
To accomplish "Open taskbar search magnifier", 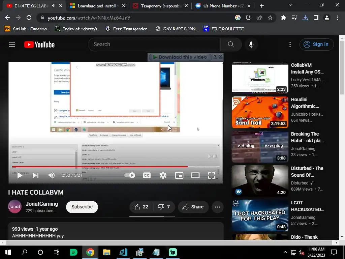I will click(x=24, y=252).
